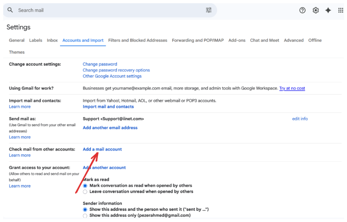The height and width of the screenshot is (222, 347).
Task: Choose Show this address only option
Action: coord(85,216)
